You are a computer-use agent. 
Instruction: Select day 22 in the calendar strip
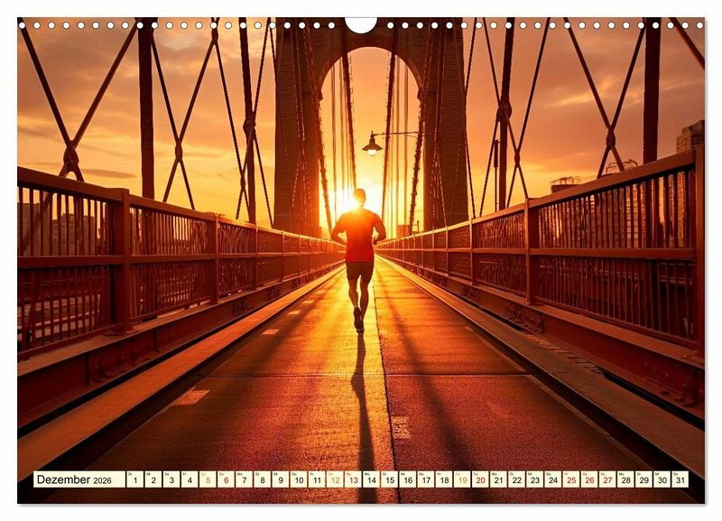tap(516, 479)
